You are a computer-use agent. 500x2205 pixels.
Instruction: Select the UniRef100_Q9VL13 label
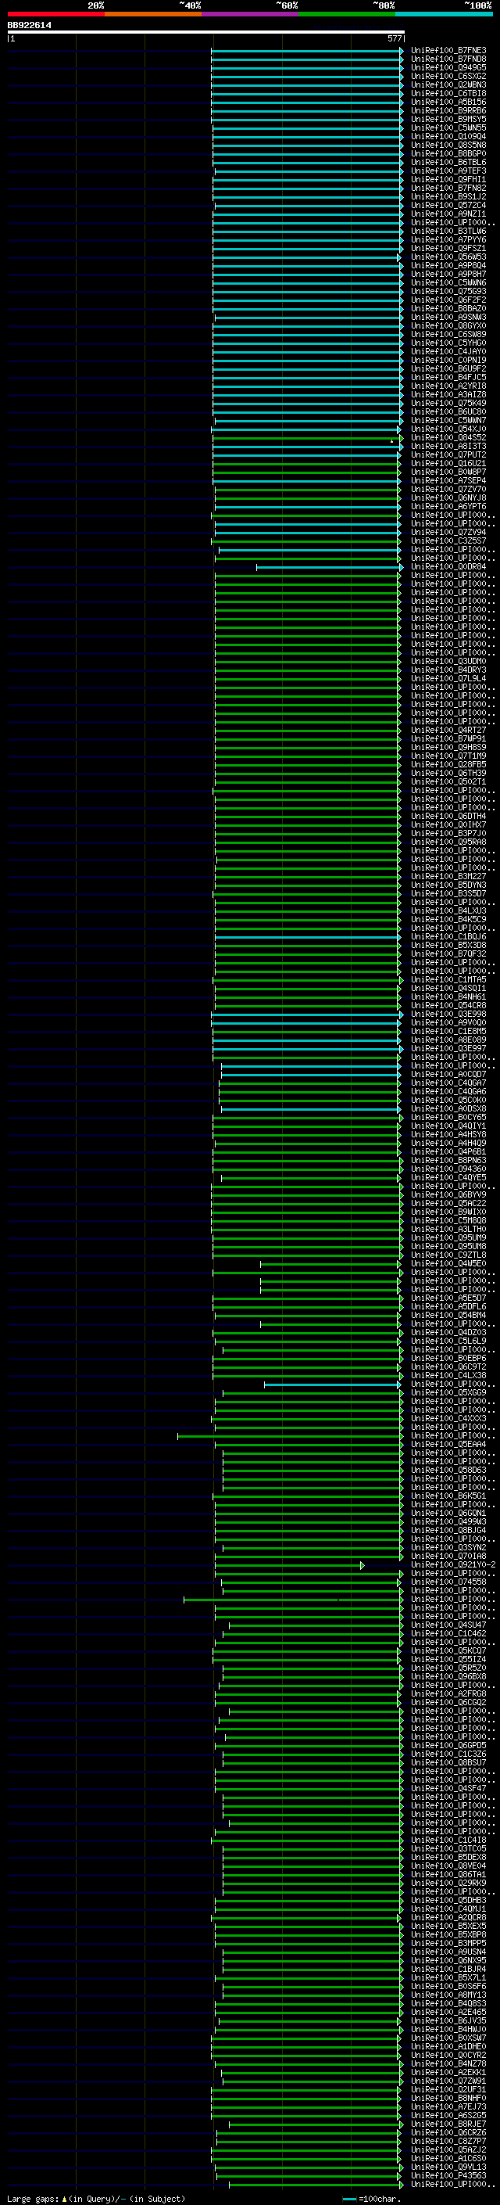coord(448,2167)
